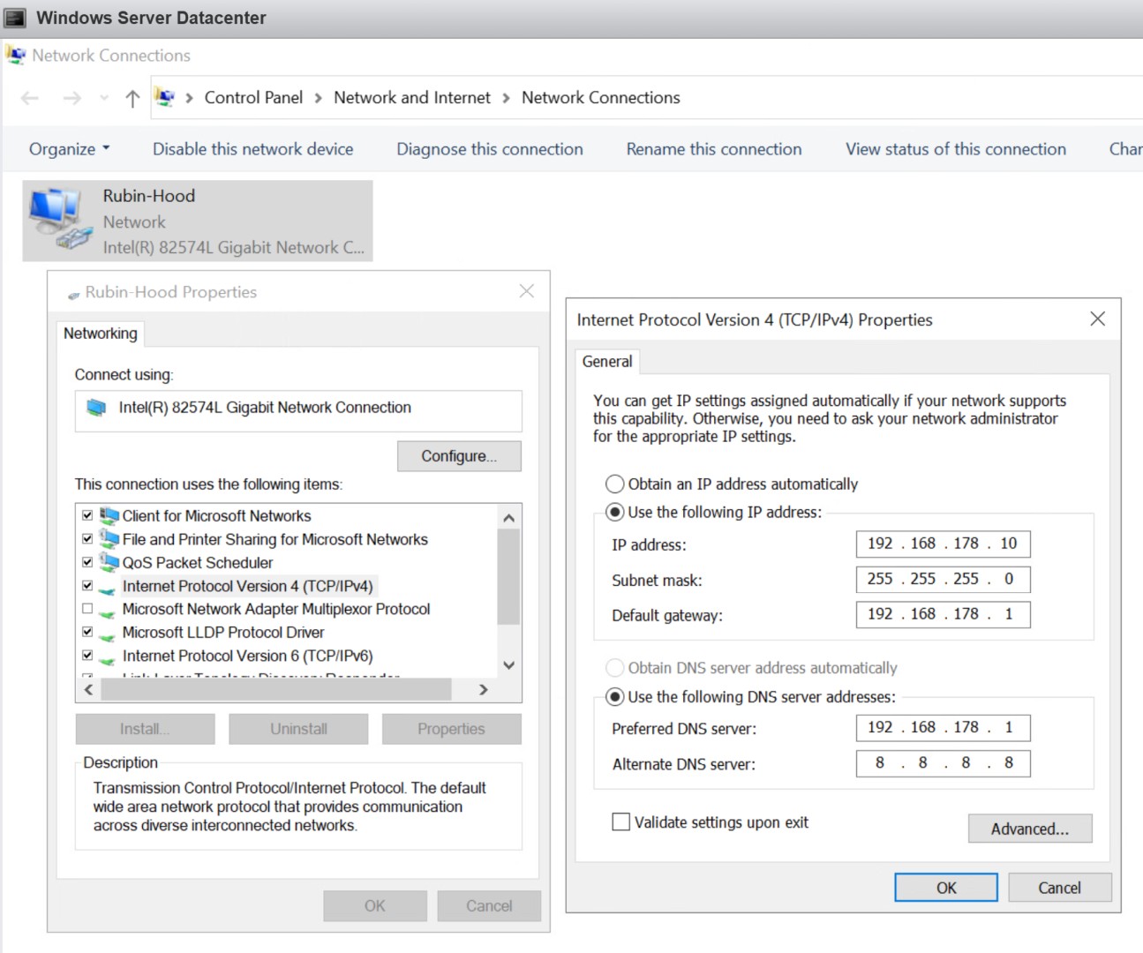
Task: Go up one level with the up arrow
Action: click(x=132, y=98)
